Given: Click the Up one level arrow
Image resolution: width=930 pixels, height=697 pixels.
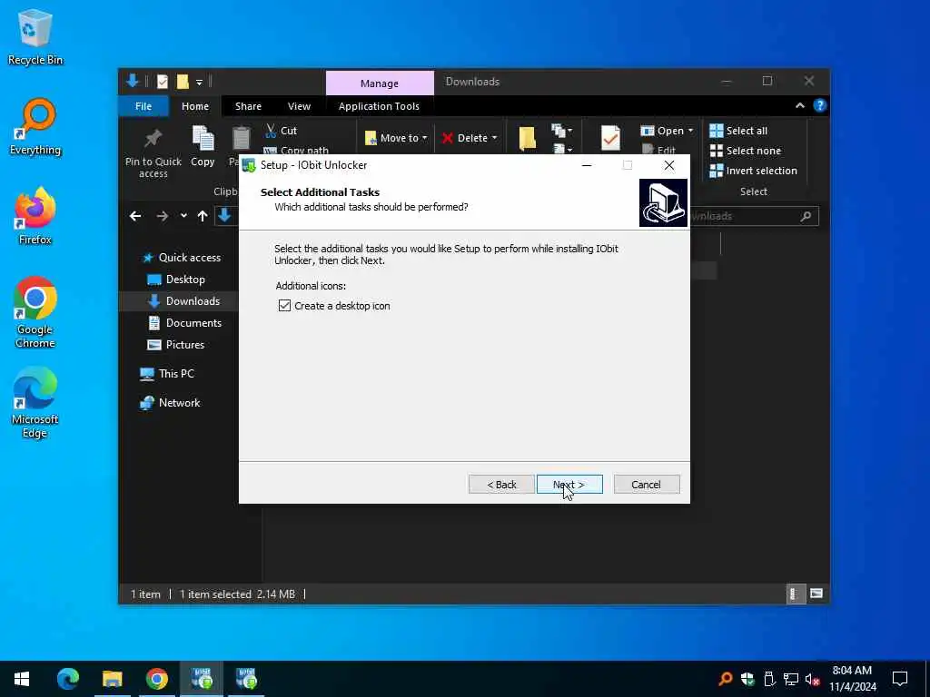Looking at the screenshot, I should point(203,216).
